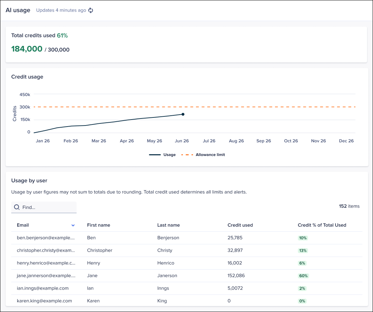The width and height of the screenshot is (373, 312).
Task: Click last name Christy cell
Action: [165, 250]
